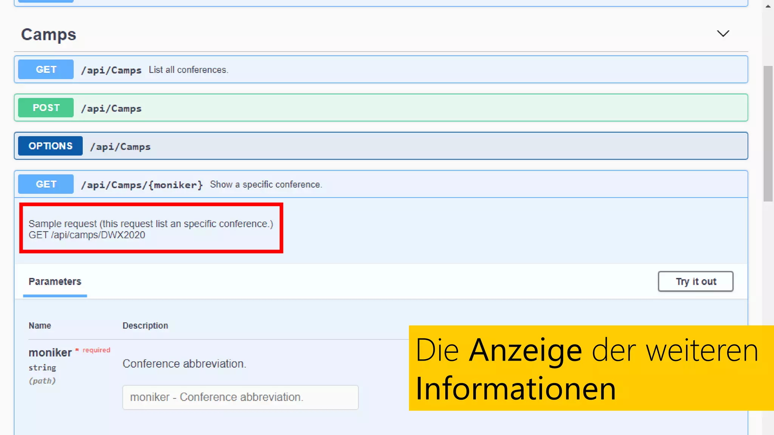Click the 'List all conferences.' summary text
Image resolution: width=774 pixels, height=435 pixels.
pyautogui.click(x=188, y=70)
